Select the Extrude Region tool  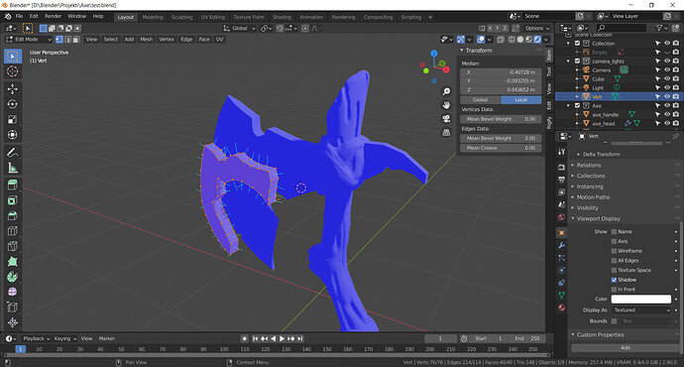pos(12,185)
